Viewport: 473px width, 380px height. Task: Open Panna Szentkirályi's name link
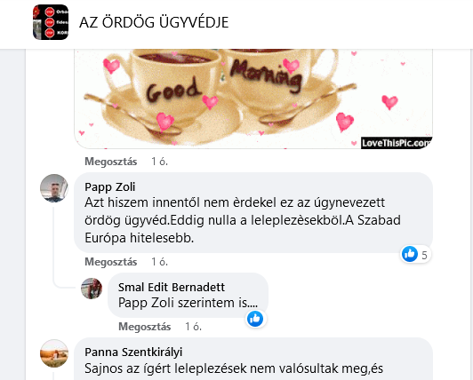(133, 352)
